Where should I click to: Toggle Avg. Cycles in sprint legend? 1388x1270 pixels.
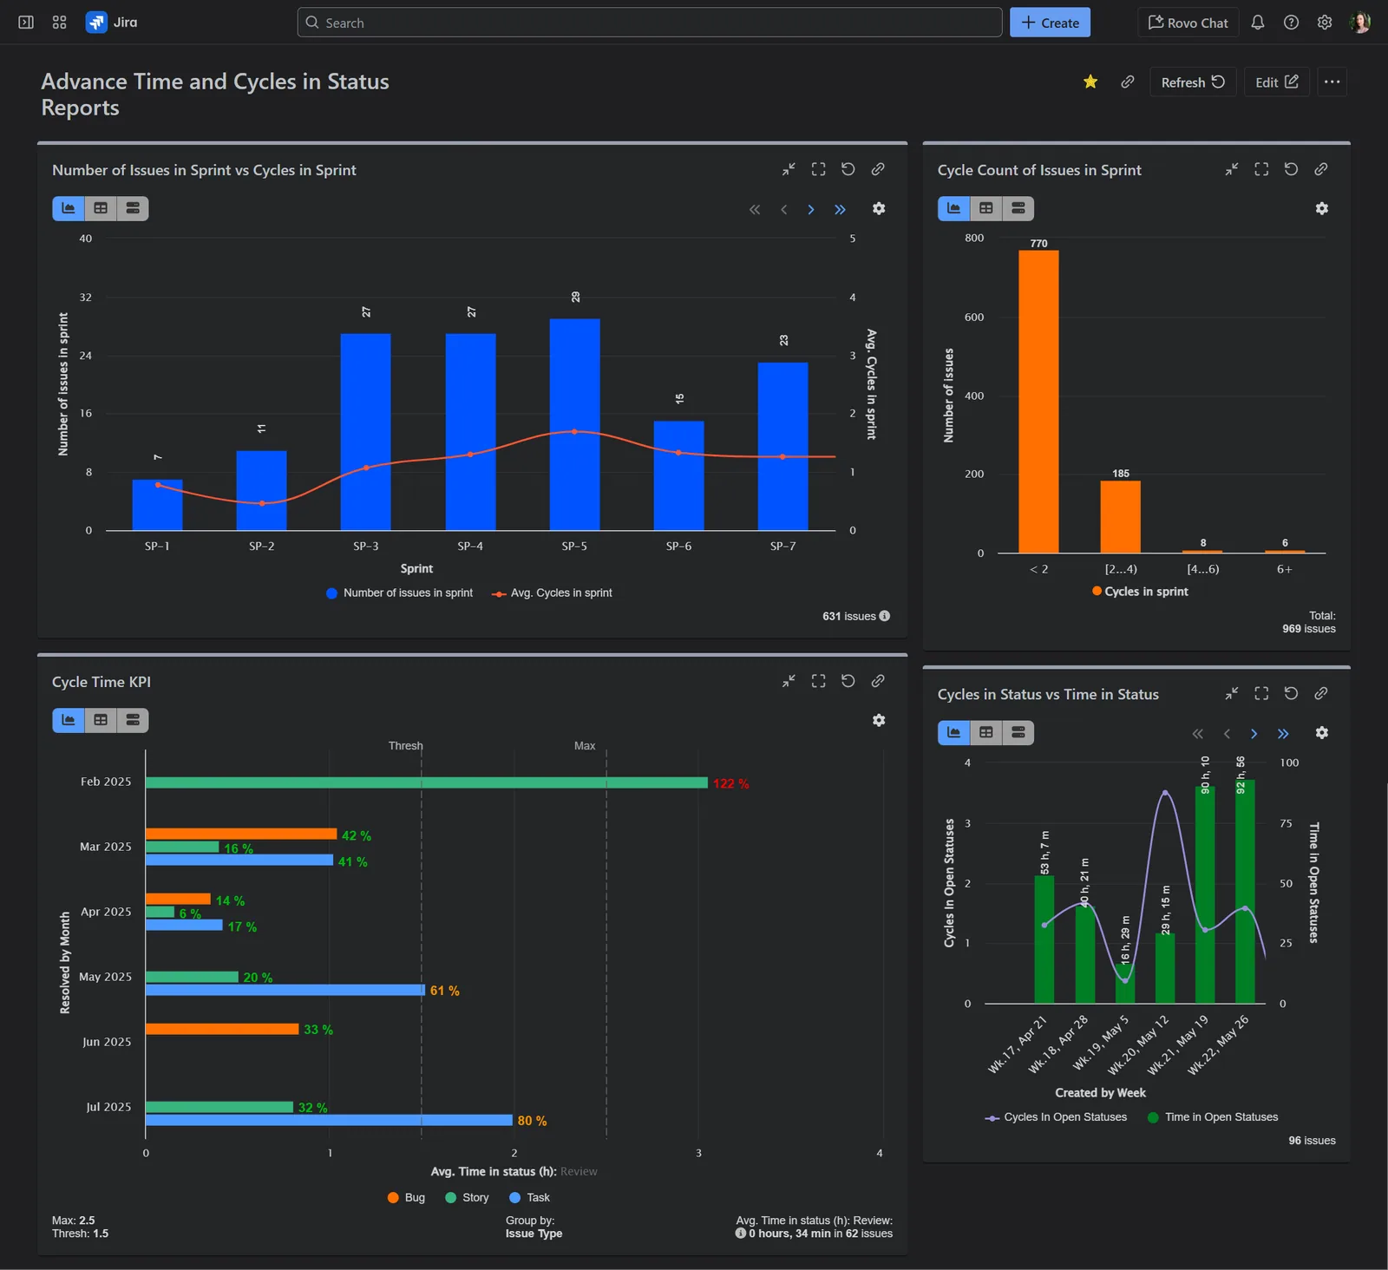coord(552,592)
